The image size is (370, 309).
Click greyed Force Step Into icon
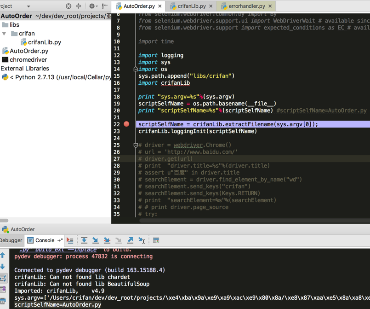pos(119,240)
